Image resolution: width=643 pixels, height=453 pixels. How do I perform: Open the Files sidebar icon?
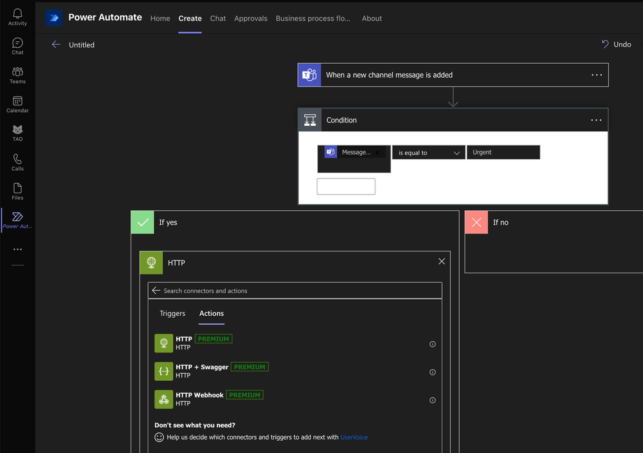[17, 191]
